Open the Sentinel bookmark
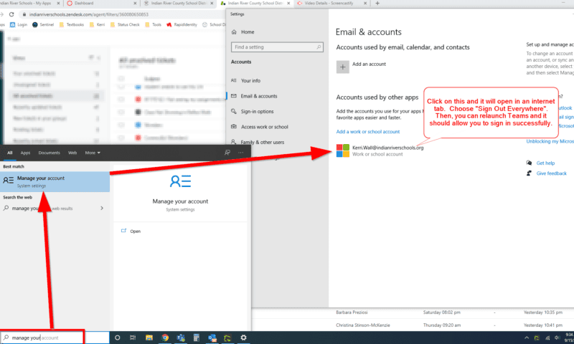The image size is (574, 344). 43,25
